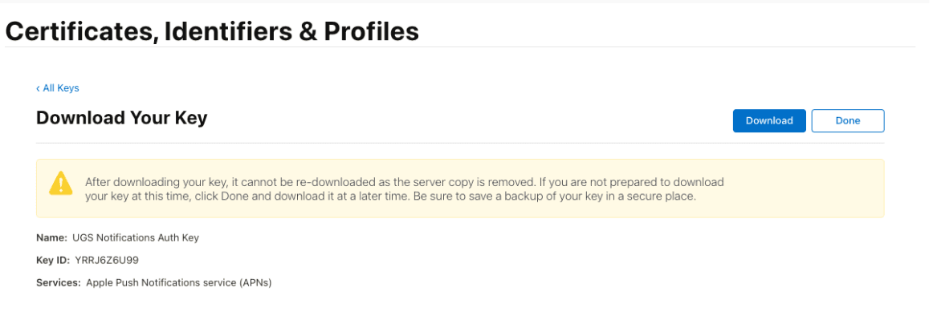Click the Download Your Key heading

click(122, 118)
